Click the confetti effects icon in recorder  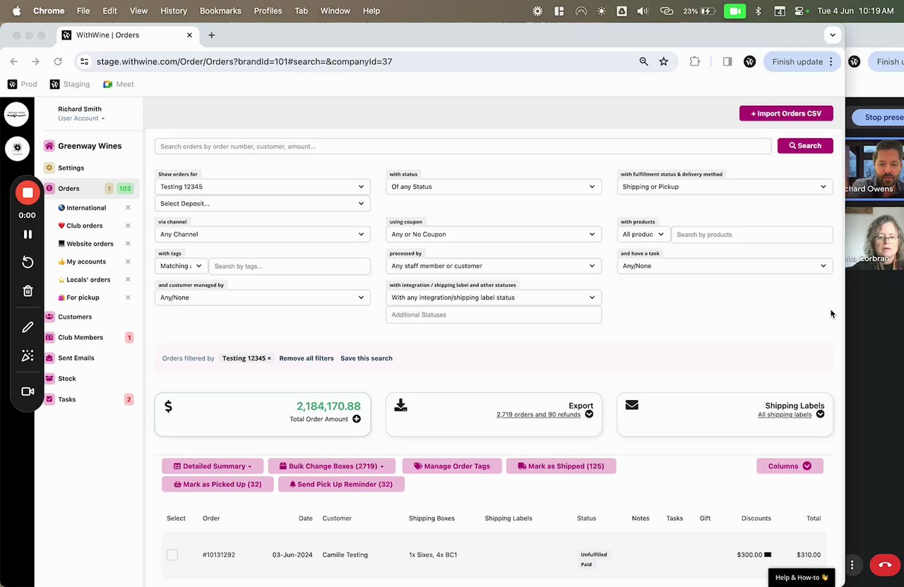[x=28, y=356]
